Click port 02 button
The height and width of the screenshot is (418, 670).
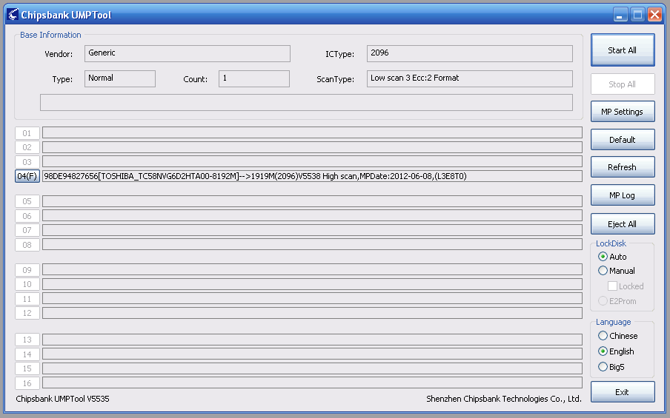click(x=27, y=147)
